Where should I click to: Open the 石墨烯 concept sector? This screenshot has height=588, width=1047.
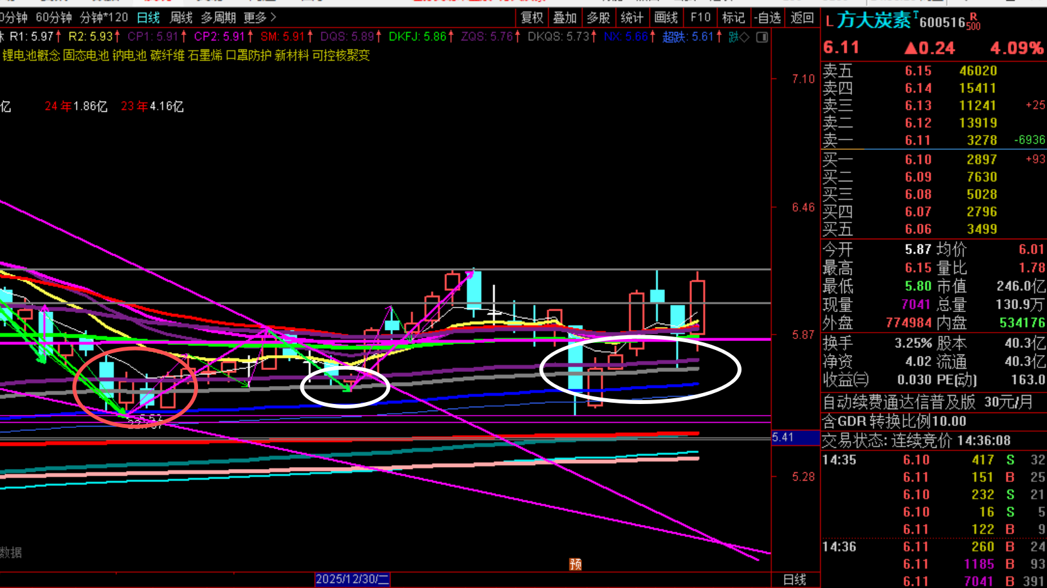[205, 56]
